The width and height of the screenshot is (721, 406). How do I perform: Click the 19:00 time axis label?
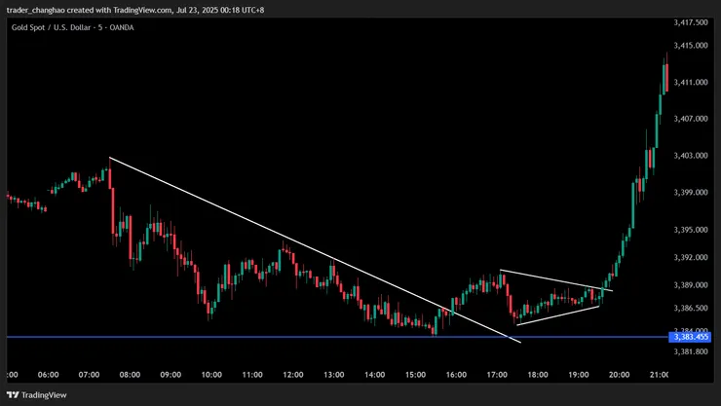click(x=579, y=375)
